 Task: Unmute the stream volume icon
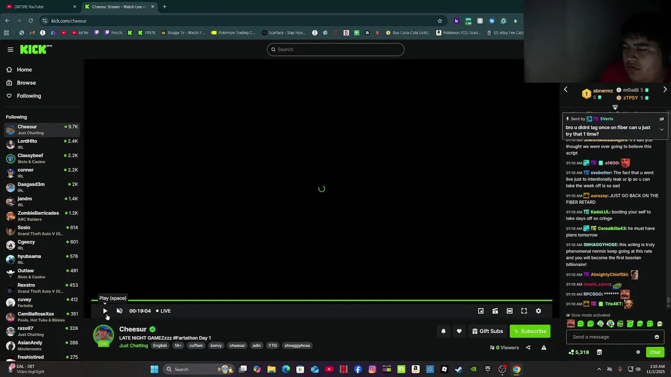[120, 311]
